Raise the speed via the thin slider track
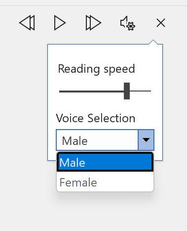 [x=140, y=91]
